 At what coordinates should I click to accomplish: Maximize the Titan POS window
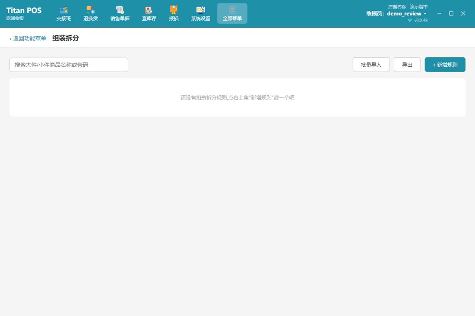pos(451,13)
